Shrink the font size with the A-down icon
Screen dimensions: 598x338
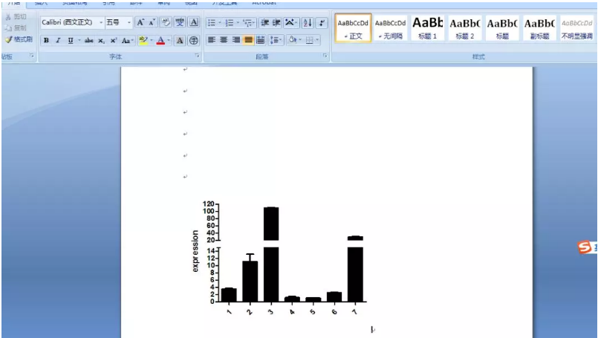pos(152,22)
